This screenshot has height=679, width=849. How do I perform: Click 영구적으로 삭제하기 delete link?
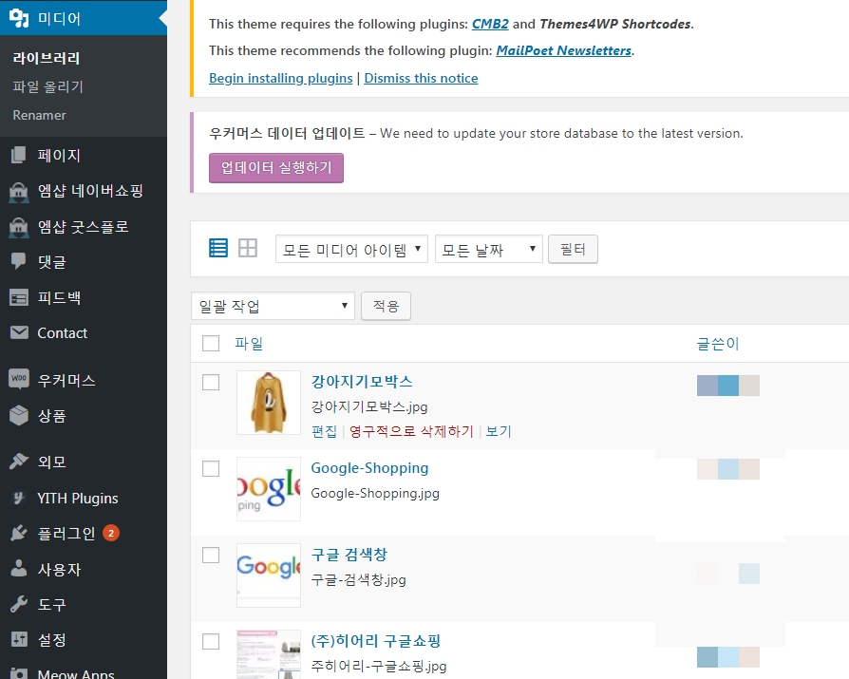coord(411,431)
